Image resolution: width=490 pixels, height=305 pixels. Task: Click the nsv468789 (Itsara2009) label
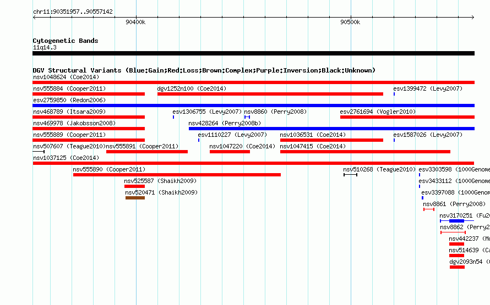(x=69, y=112)
